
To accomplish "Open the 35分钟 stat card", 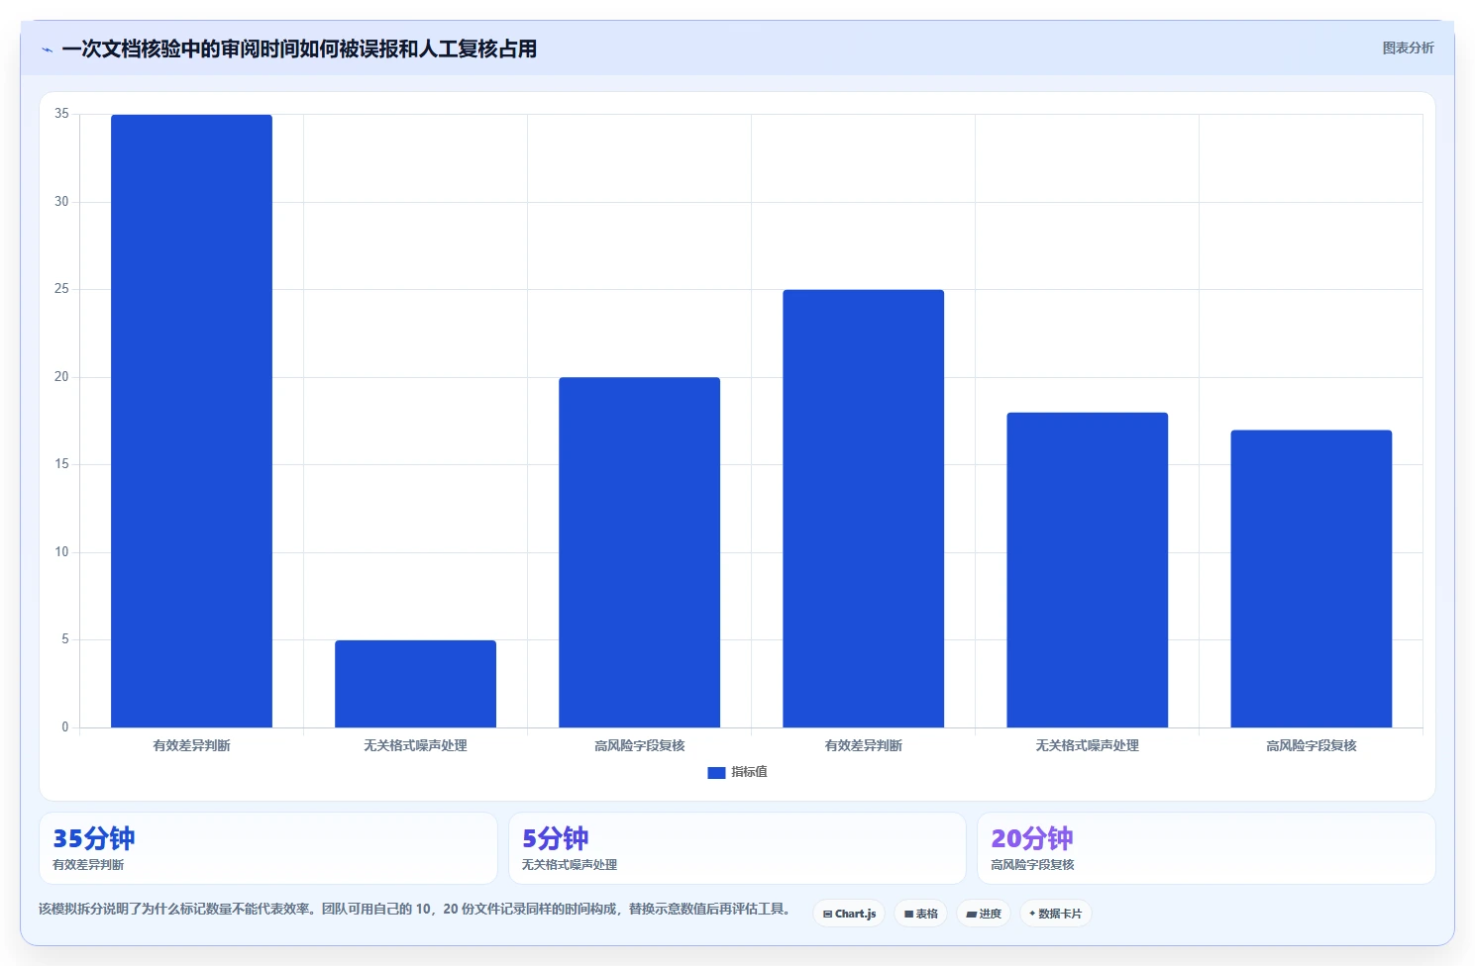I will pyautogui.click(x=267, y=848).
